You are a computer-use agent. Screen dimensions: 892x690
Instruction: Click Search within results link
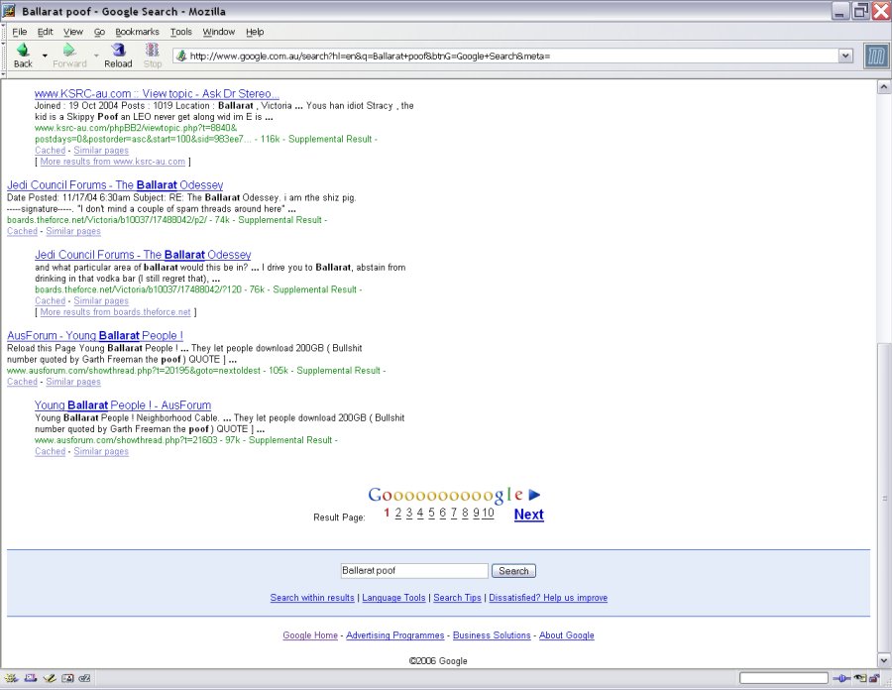[x=312, y=598]
